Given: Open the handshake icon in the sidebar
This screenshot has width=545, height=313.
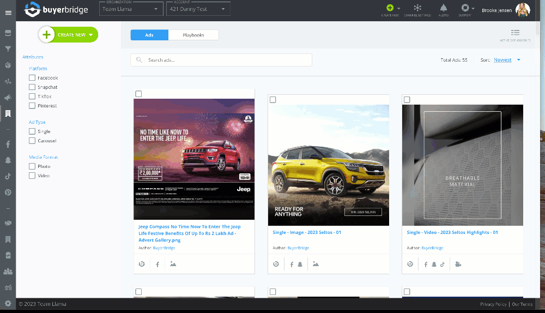Looking at the screenshot, I should pos(8,223).
